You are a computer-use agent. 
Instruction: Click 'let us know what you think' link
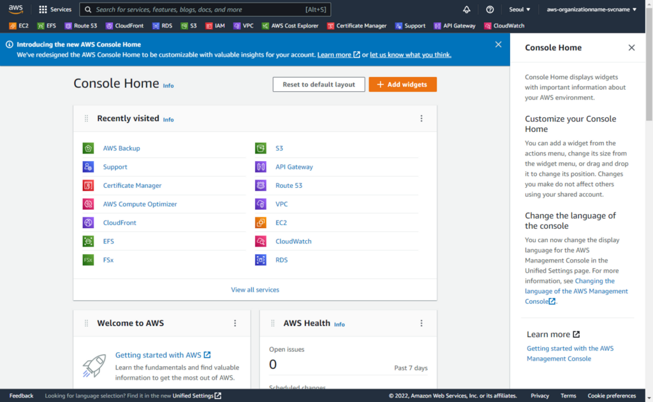tap(411, 55)
